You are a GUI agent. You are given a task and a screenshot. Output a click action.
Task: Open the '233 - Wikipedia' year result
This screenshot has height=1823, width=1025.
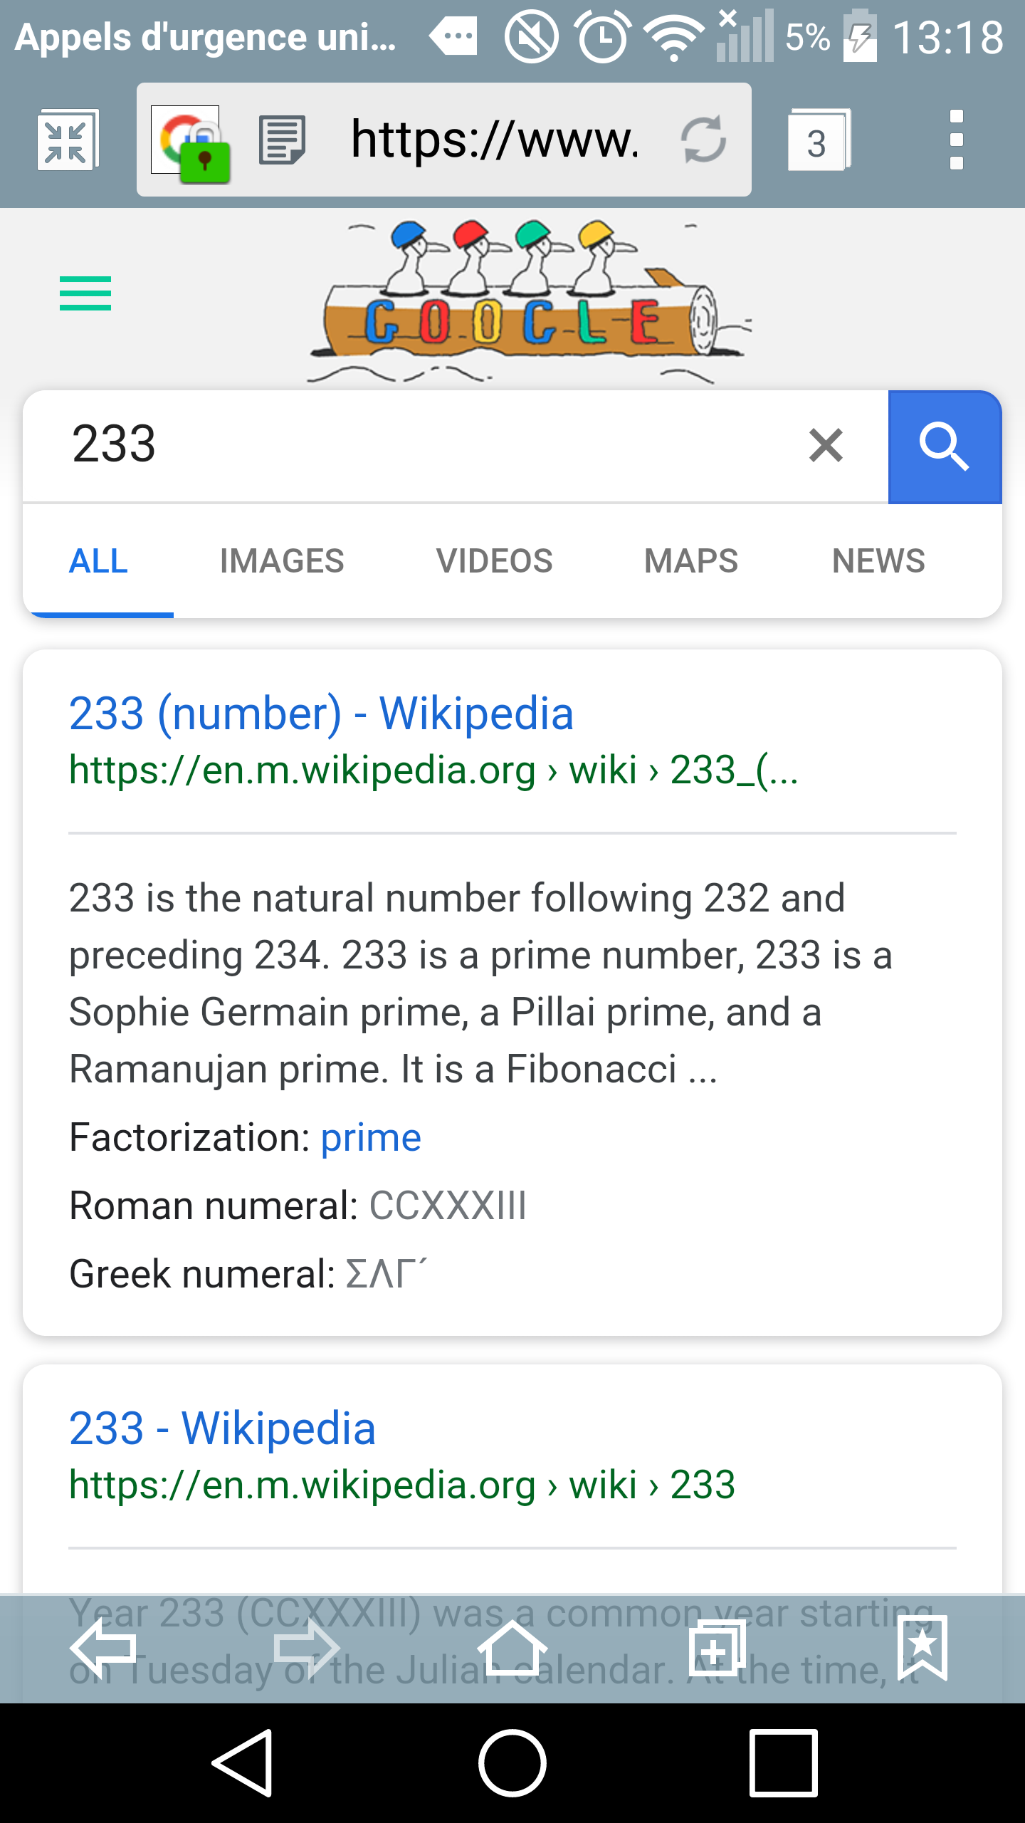[222, 1428]
